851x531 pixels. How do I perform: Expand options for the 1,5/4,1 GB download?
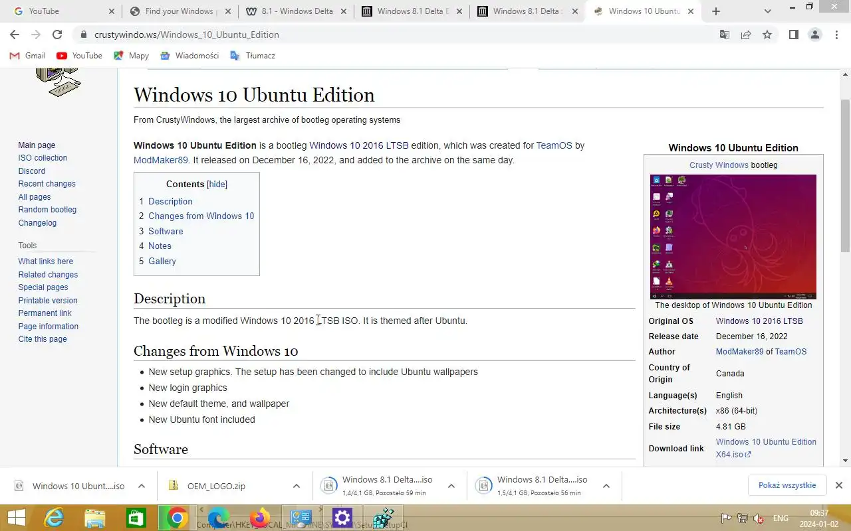(606, 486)
